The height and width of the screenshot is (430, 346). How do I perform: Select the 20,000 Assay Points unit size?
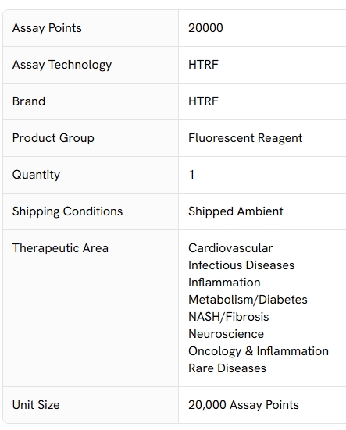[244, 405]
